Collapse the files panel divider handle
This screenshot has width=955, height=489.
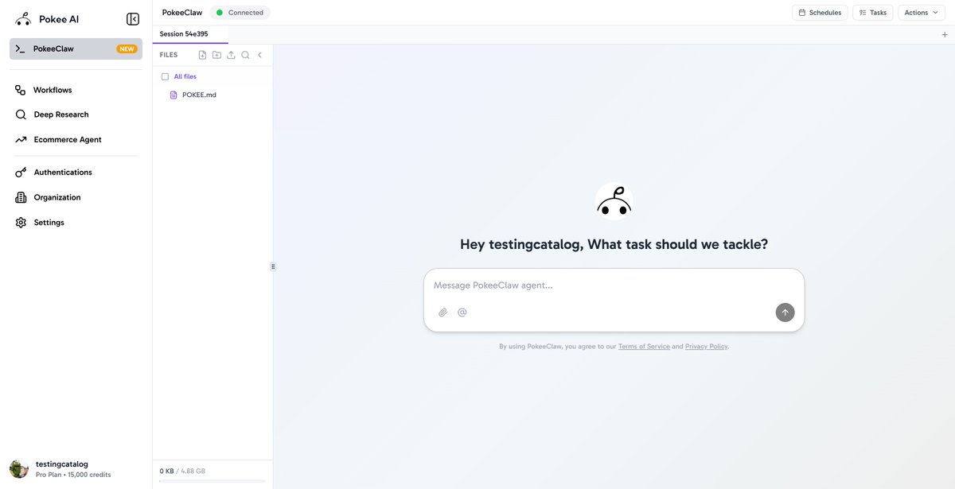coord(273,266)
